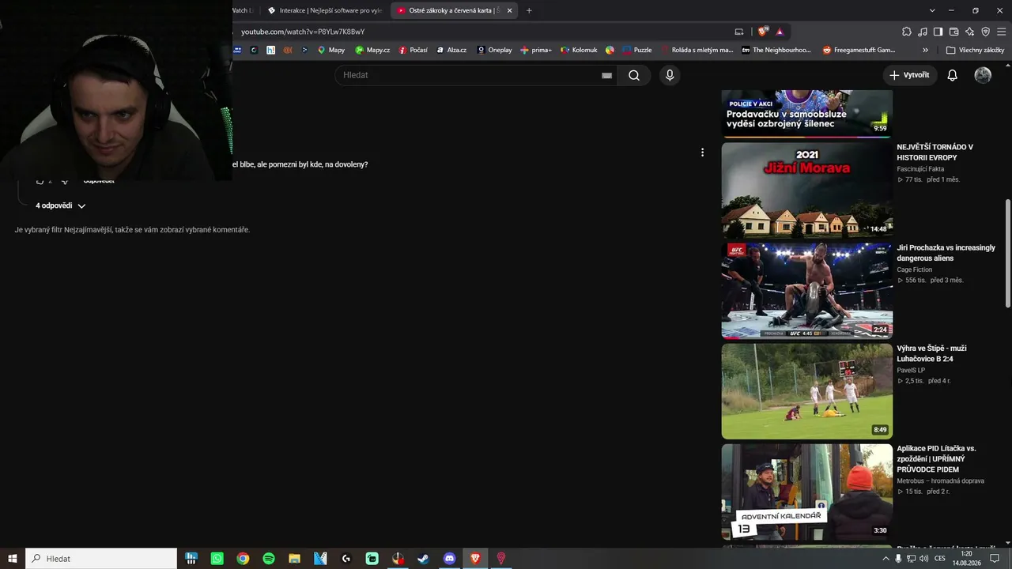Open the prima+ bookmark

click(x=536, y=50)
